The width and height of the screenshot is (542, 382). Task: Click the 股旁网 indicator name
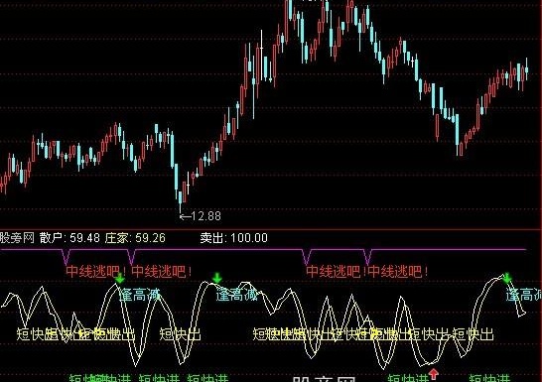(17, 238)
